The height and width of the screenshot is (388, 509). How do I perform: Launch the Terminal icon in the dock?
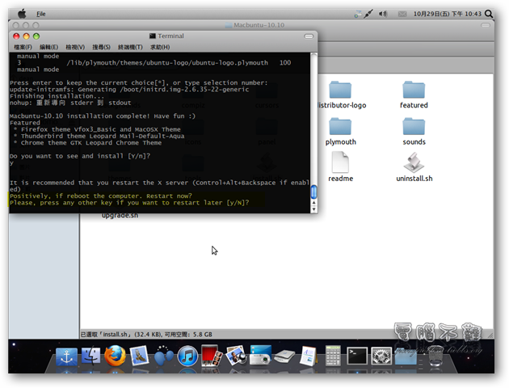[356, 356]
